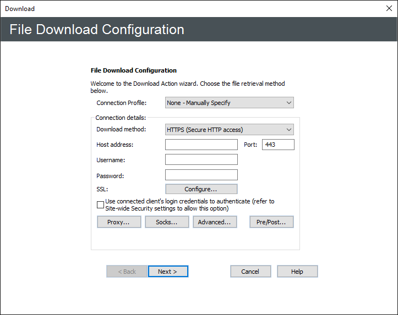Open SSL settings with Configure button
The image size is (398, 315).
click(201, 189)
